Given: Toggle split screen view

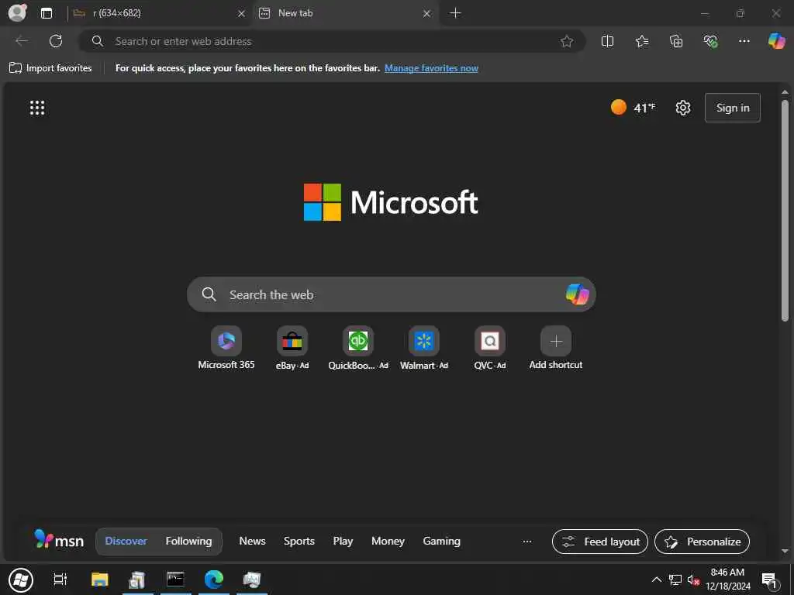Looking at the screenshot, I should [607, 41].
